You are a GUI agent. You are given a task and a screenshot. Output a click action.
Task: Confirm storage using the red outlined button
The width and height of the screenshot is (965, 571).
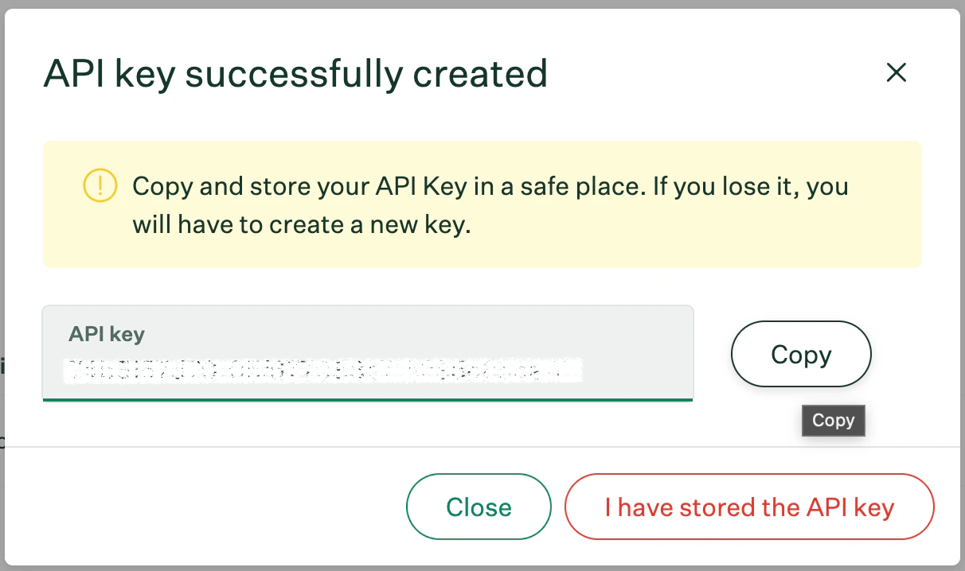[x=749, y=507]
